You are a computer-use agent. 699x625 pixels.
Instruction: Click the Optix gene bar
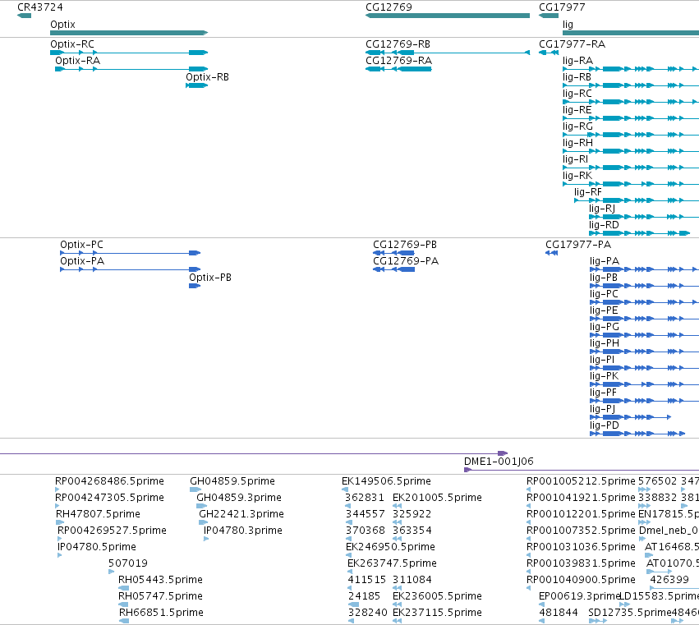tap(129, 33)
